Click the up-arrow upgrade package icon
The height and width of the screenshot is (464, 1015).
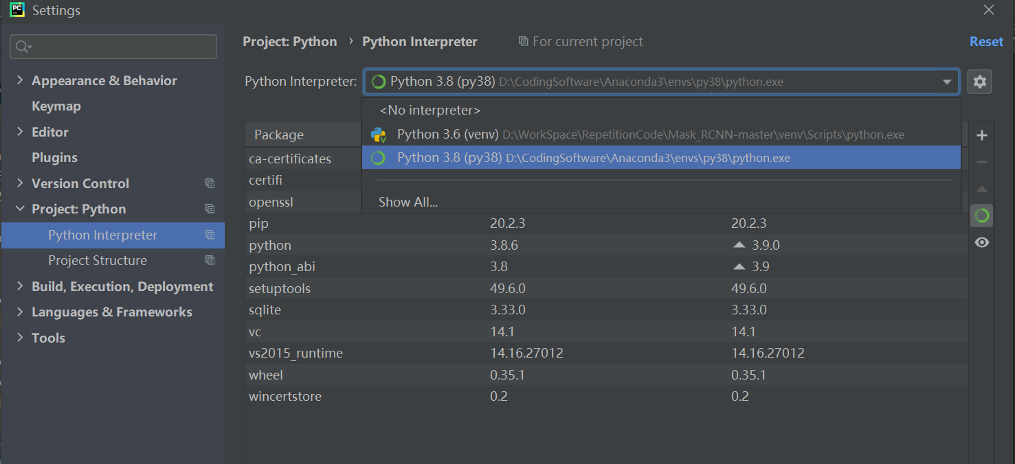point(982,189)
